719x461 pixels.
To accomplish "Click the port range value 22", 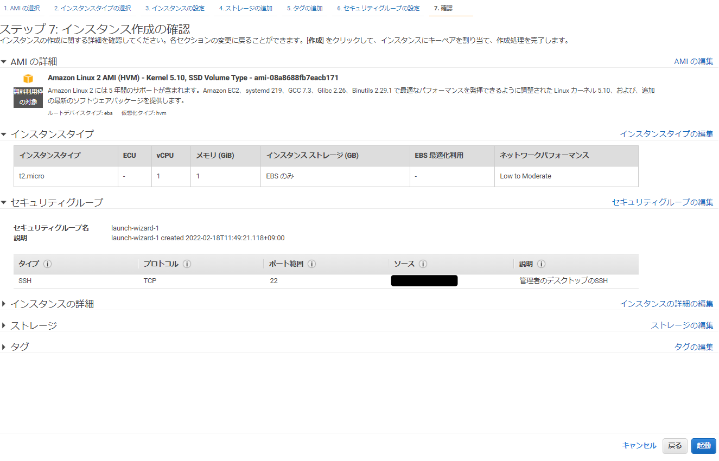I will click(273, 281).
